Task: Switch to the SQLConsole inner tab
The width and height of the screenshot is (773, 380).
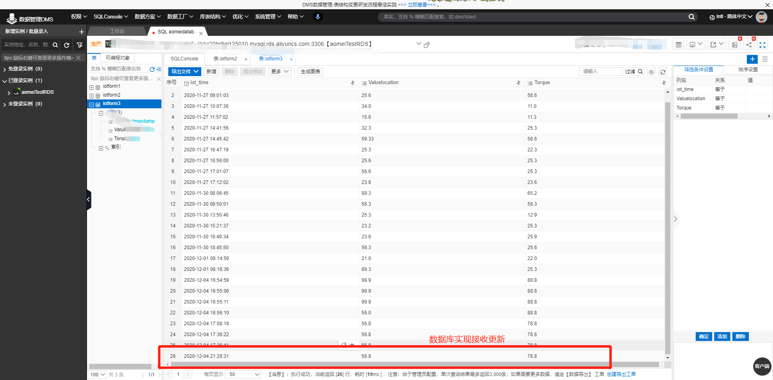Action: 184,59
